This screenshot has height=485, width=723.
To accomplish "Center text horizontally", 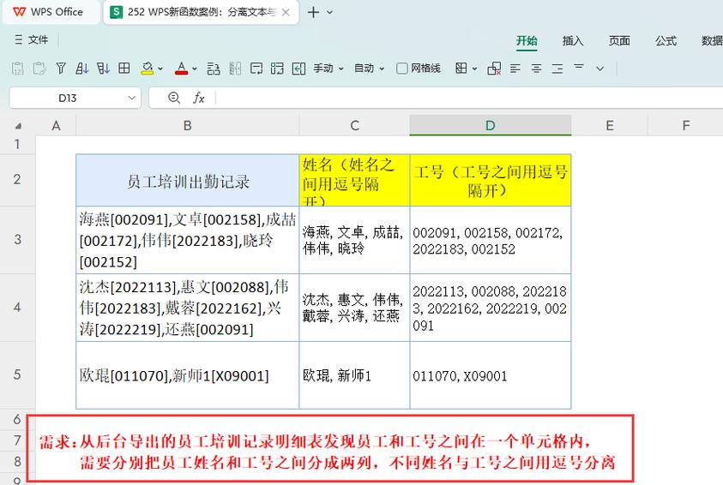I will [536, 69].
